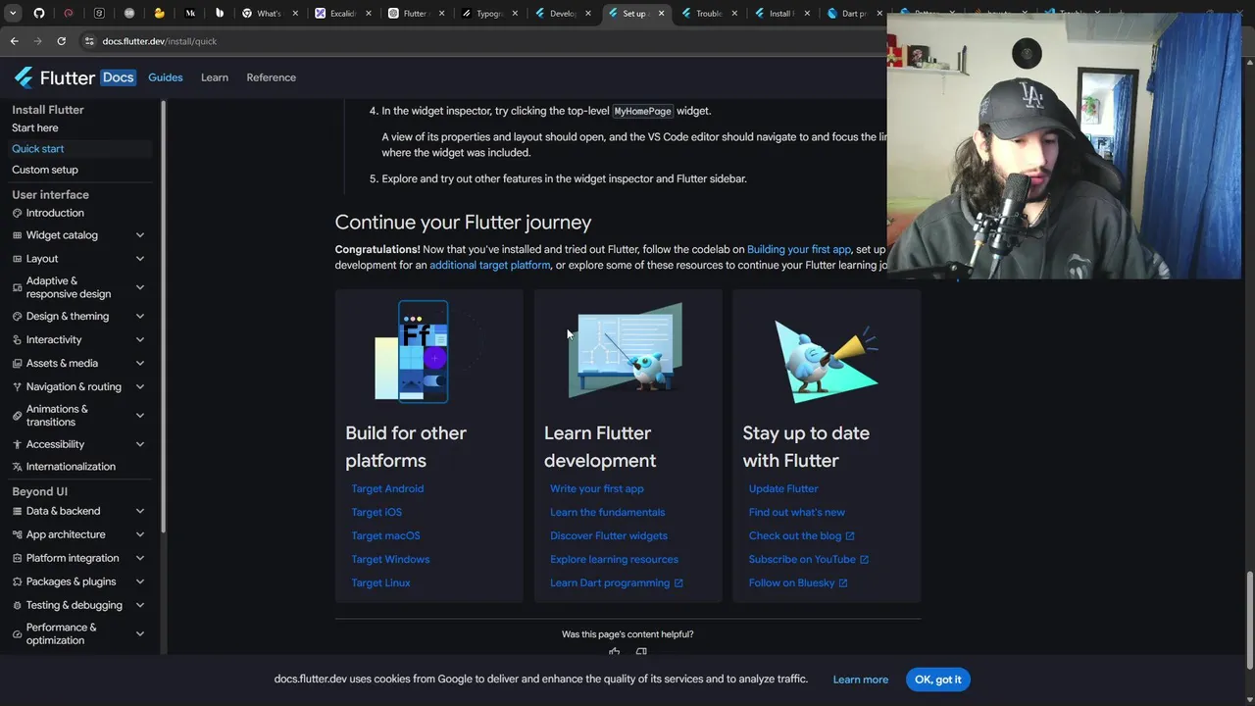Open the Learn Dart programming external link
The height and width of the screenshot is (706, 1255).
pyautogui.click(x=616, y=582)
